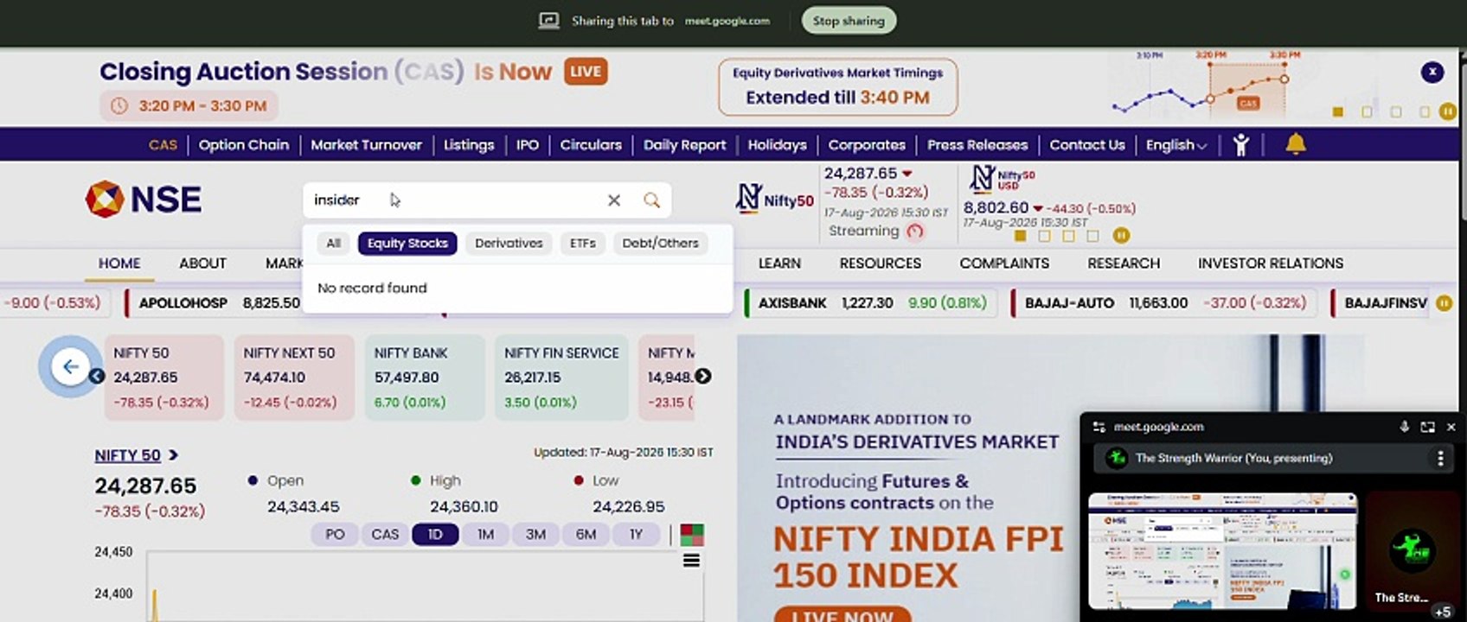Open the accessibility person icon
1467x622 pixels.
click(x=1241, y=145)
